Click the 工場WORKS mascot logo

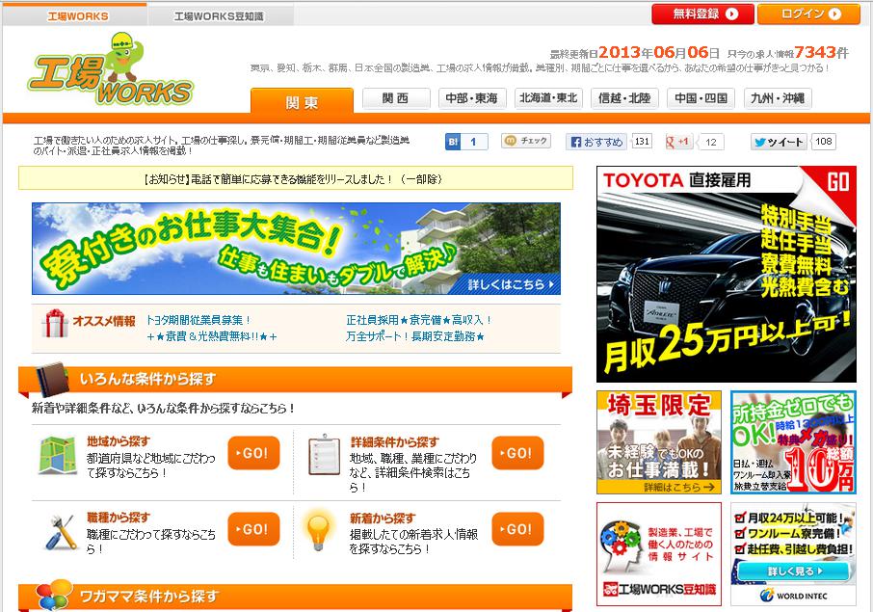pos(111,70)
